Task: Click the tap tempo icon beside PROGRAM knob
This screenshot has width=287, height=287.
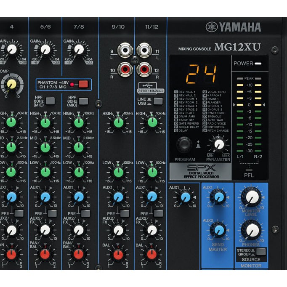Action: tap(198, 144)
